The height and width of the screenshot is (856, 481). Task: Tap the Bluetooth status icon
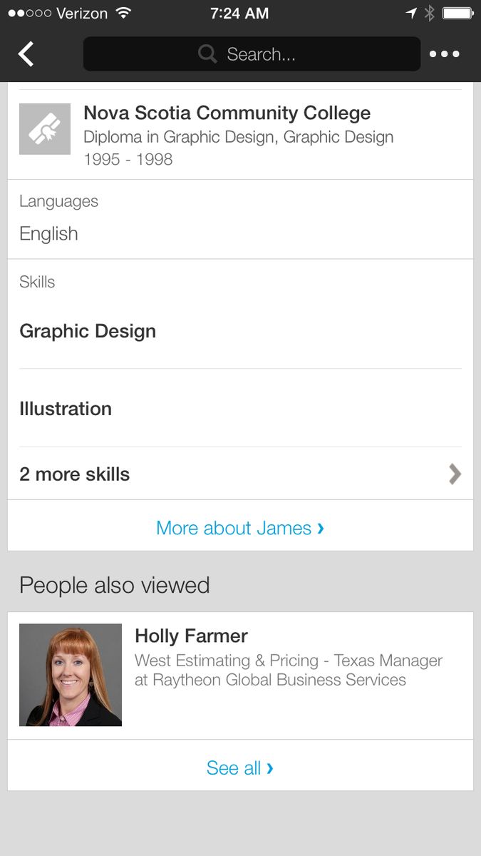(429, 13)
